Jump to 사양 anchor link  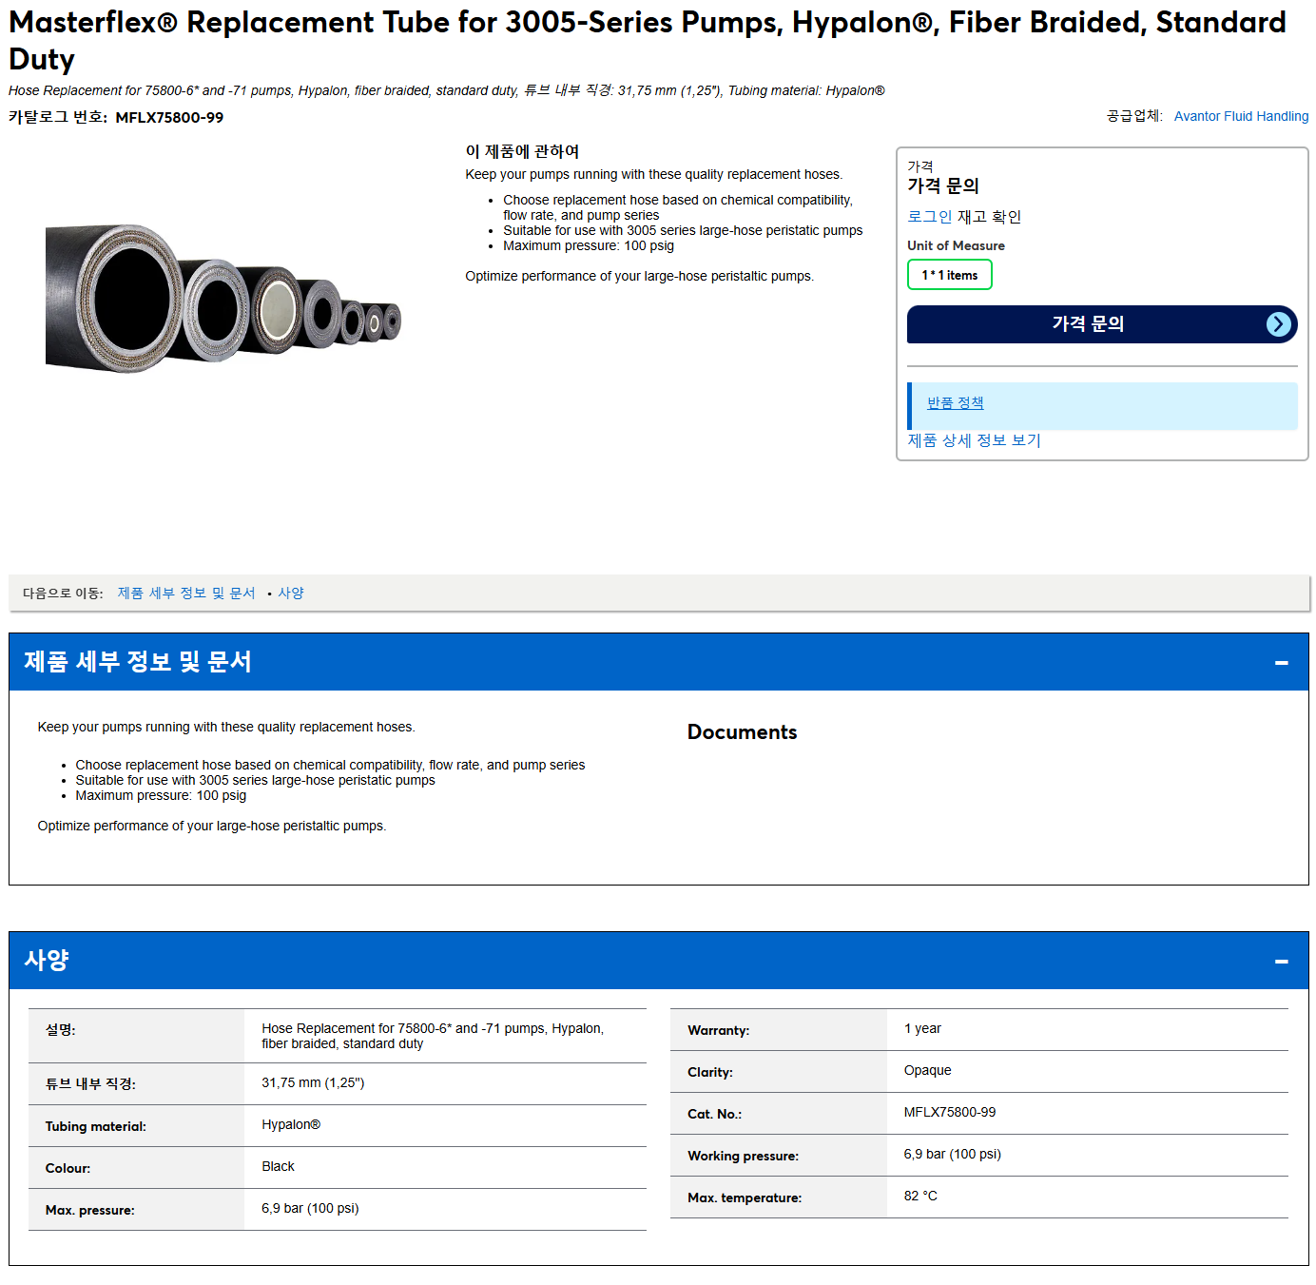click(x=291, y=593)
